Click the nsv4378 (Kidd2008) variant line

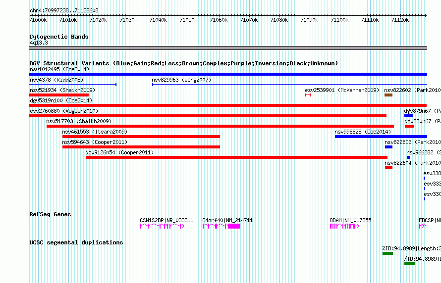point(73,85)
